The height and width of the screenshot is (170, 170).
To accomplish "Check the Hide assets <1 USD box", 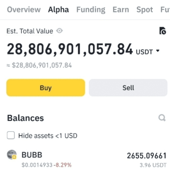I will pos(11,135).
